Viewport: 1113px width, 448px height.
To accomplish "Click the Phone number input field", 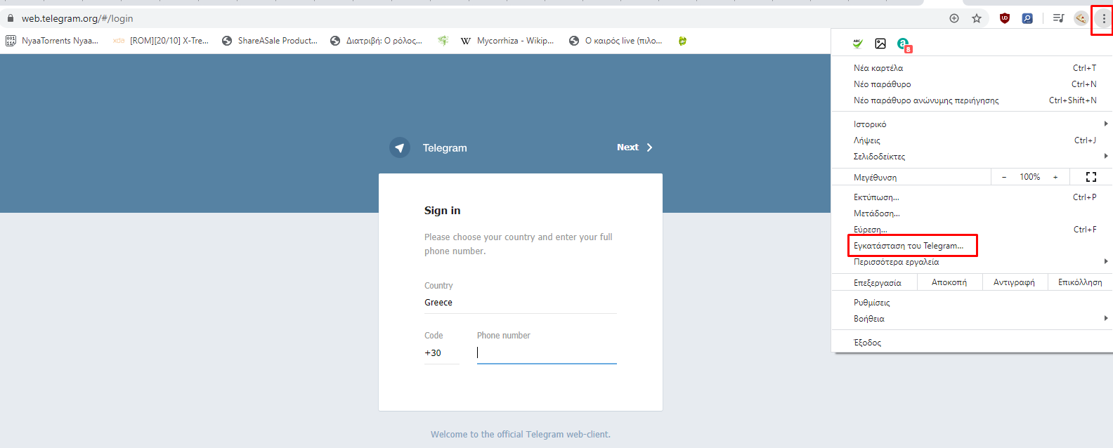I will (547, 353).
